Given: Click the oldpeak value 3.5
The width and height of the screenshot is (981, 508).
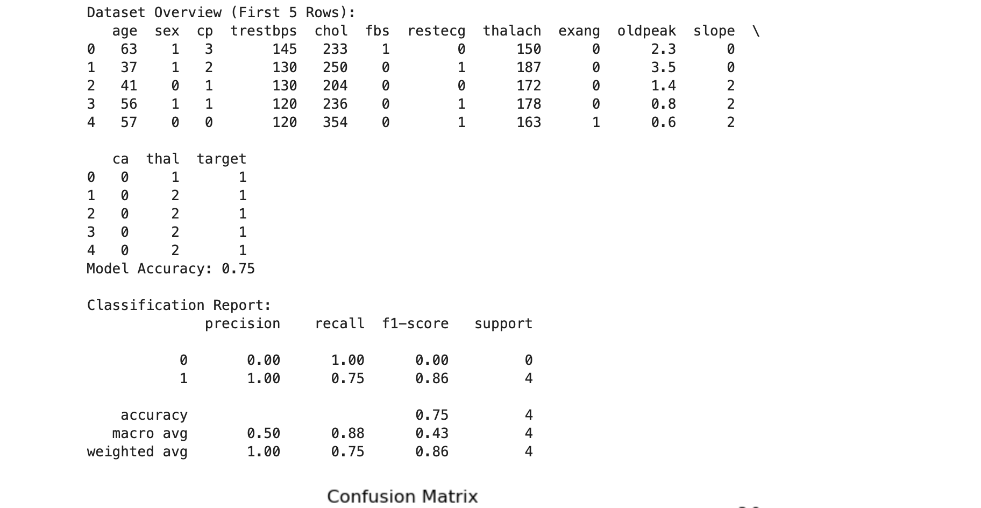Looking at the screenshot, I should [663, 67].
